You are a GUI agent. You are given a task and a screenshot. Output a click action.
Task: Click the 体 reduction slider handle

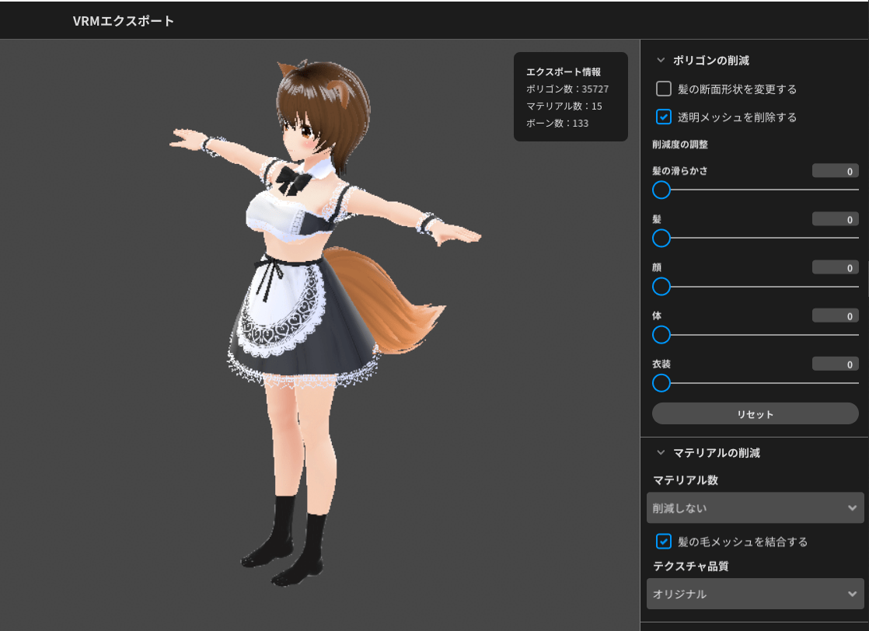click(661, 335)
